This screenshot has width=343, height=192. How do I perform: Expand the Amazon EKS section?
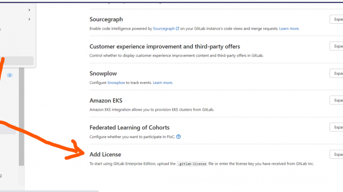tap(337, 100)
